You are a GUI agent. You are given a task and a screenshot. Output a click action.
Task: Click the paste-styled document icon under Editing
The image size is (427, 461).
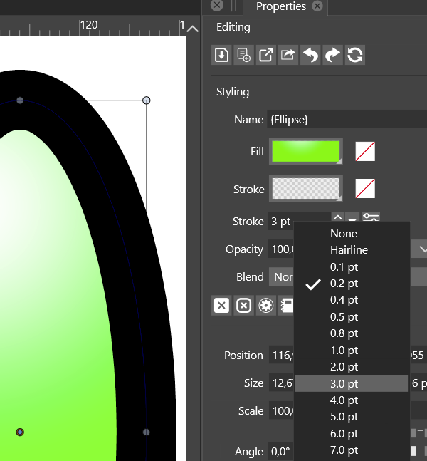[244, 55]
